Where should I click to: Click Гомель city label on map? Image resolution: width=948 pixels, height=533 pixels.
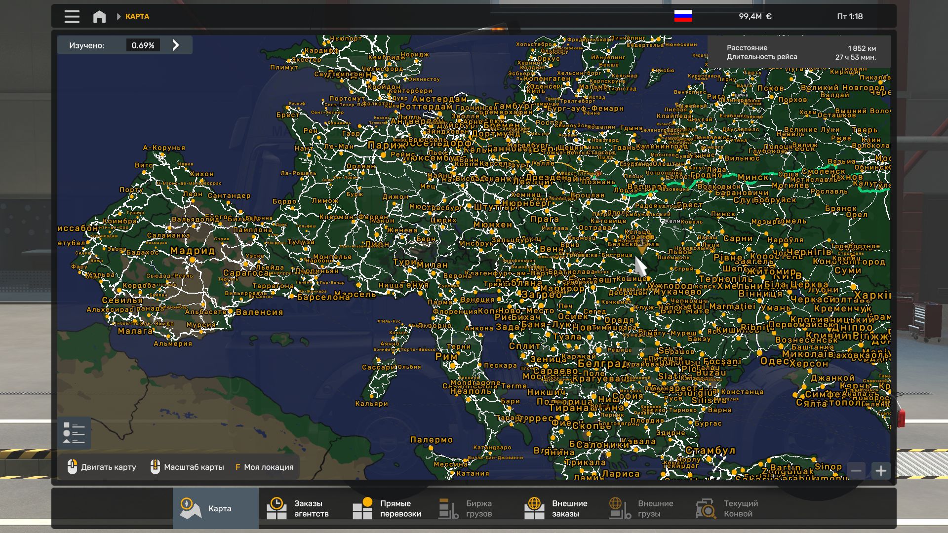pyautogui.click(x=791, y=221)
